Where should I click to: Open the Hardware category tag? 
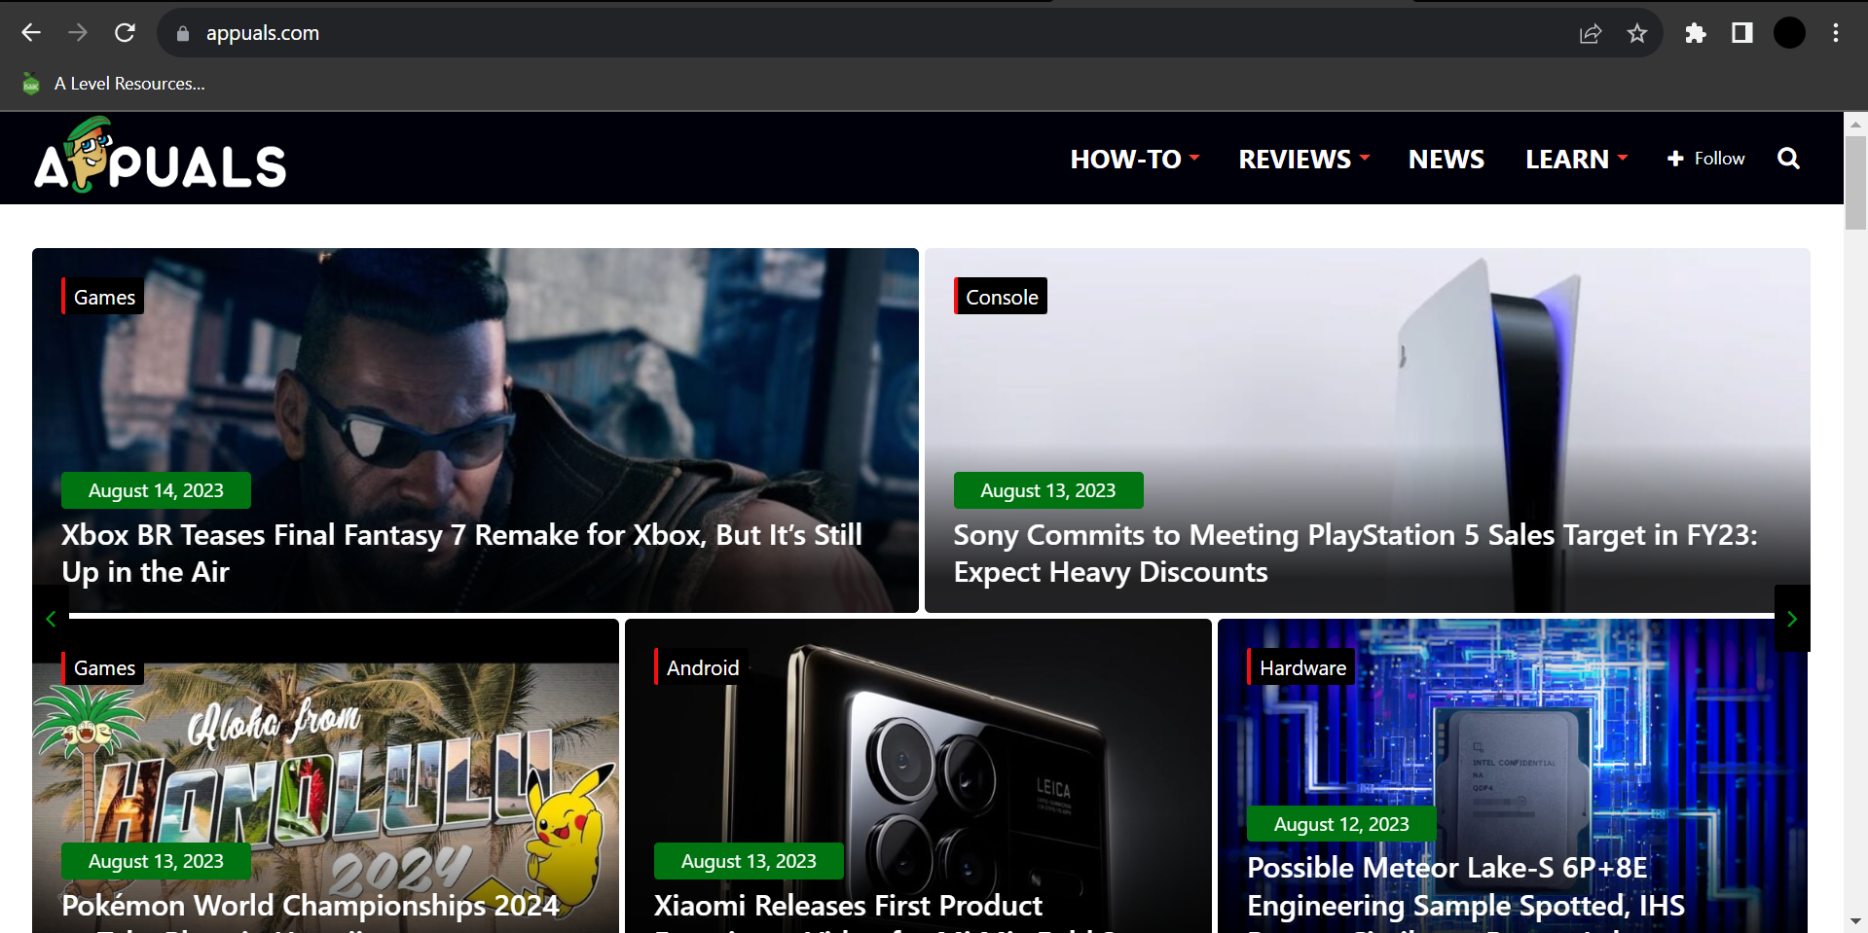click(x=1301, y=667)
